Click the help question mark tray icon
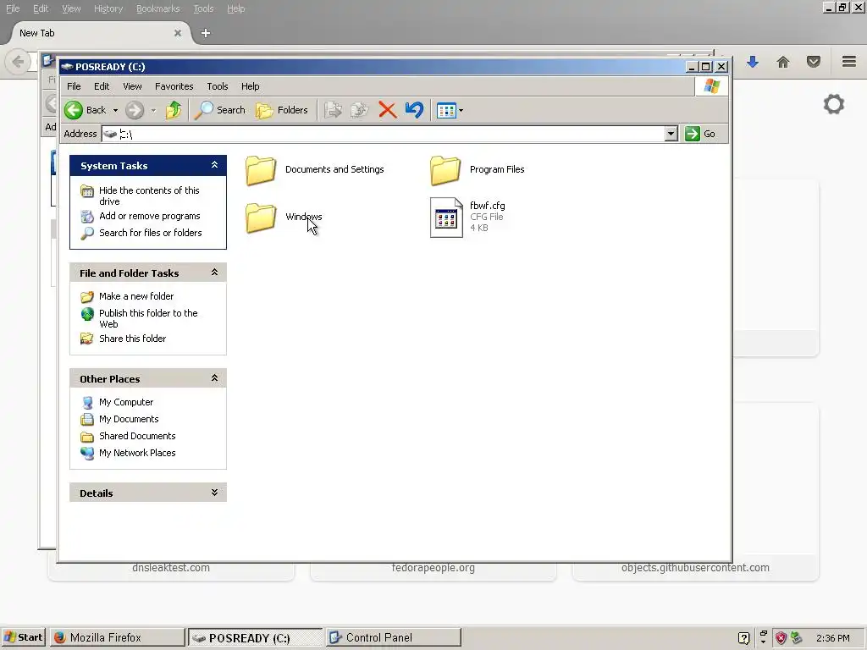The image size is (867, 650). click(x=743, y=638)
